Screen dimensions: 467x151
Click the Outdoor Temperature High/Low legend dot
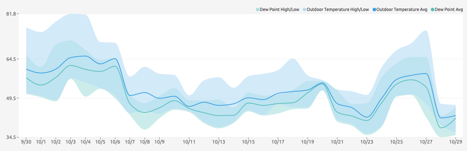point(304,10)
